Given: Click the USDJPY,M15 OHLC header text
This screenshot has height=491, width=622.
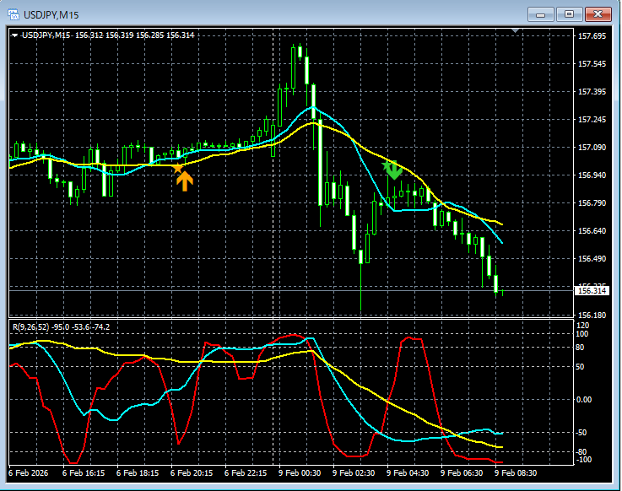Looking at the screenshot, I should 108,35.
